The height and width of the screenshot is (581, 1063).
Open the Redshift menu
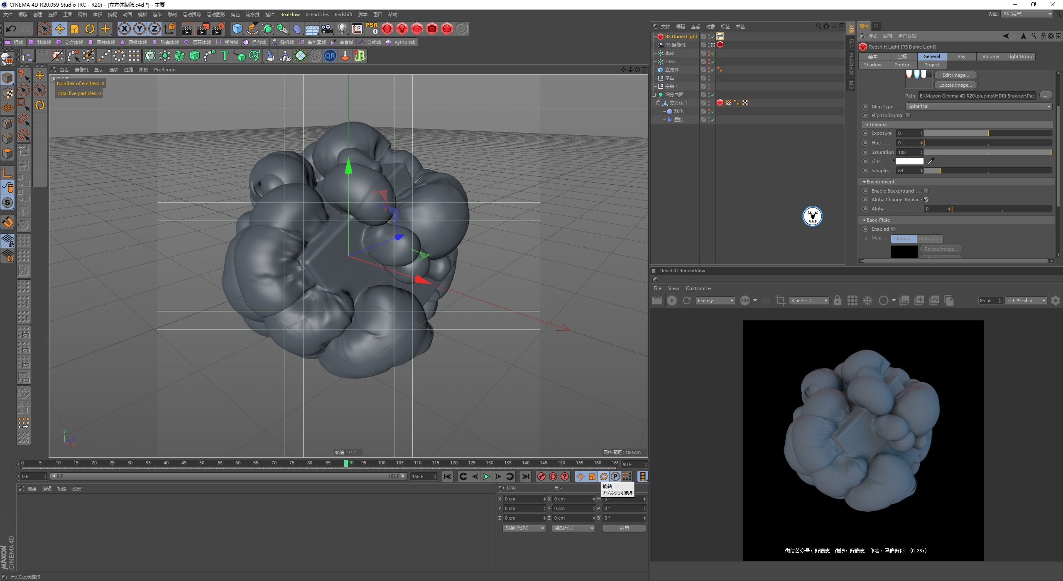coord(343,15)
